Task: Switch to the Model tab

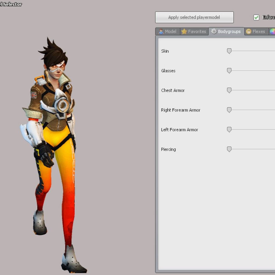Action: click(168, 31)
